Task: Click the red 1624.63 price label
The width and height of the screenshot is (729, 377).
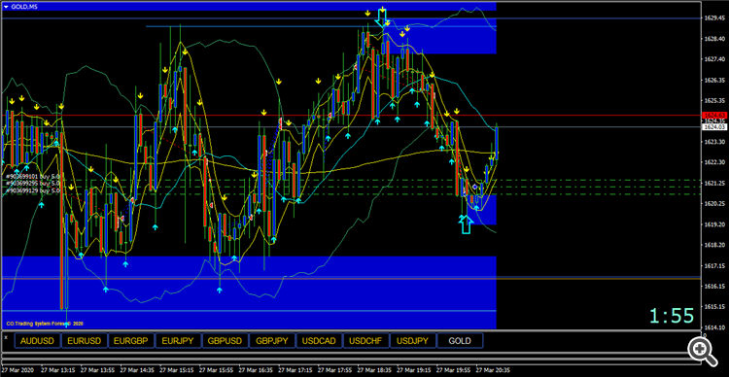Action: [714, 116]
